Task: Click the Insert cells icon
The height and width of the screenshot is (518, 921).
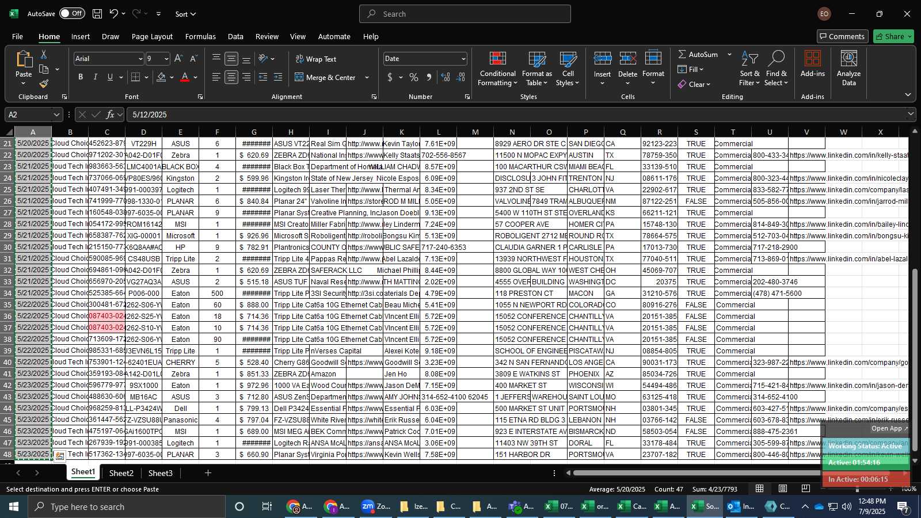Action: coord(602,58)
